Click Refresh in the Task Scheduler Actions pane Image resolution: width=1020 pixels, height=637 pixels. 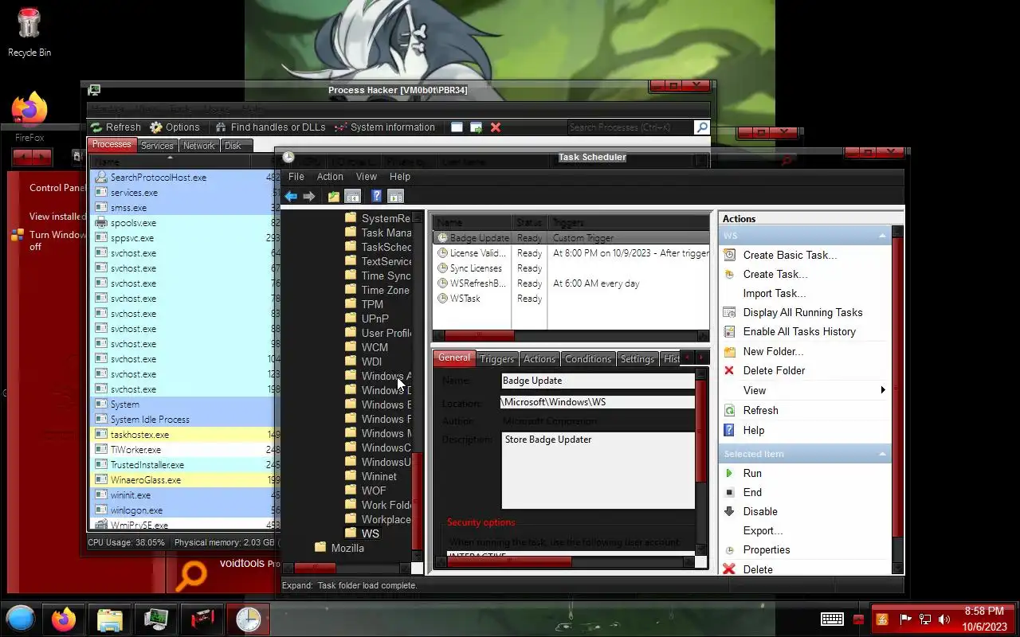point(760,411)
